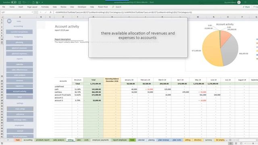This screenshot has width=258, height=145.
Task: Open the File menu
Action: click(4, 7)
